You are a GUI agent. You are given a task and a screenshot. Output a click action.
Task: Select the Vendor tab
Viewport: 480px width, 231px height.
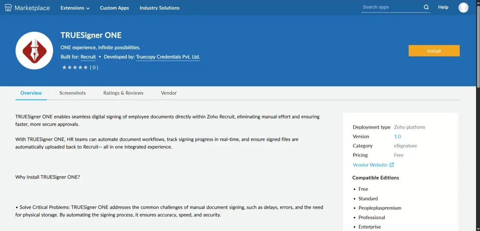(169, 93)
